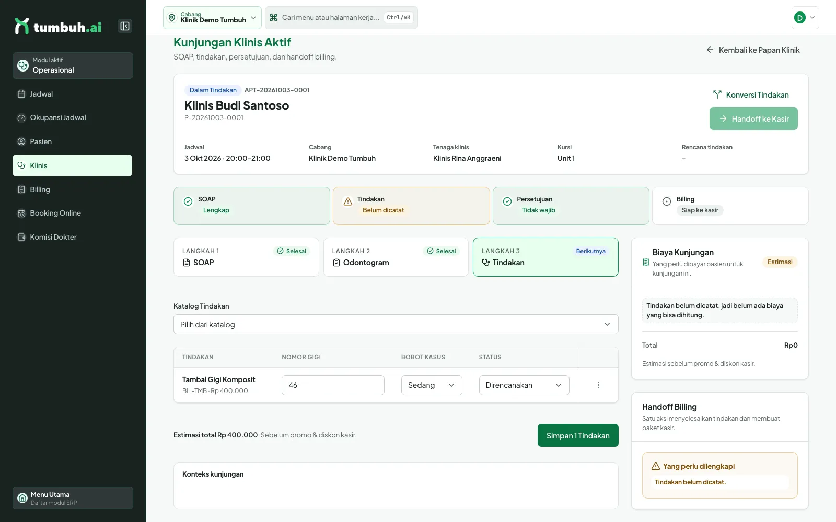836x522 pixels.
Task: Click Simpan 1 Tindakan button
Action: pyautogui.click(x=578, y=435)
